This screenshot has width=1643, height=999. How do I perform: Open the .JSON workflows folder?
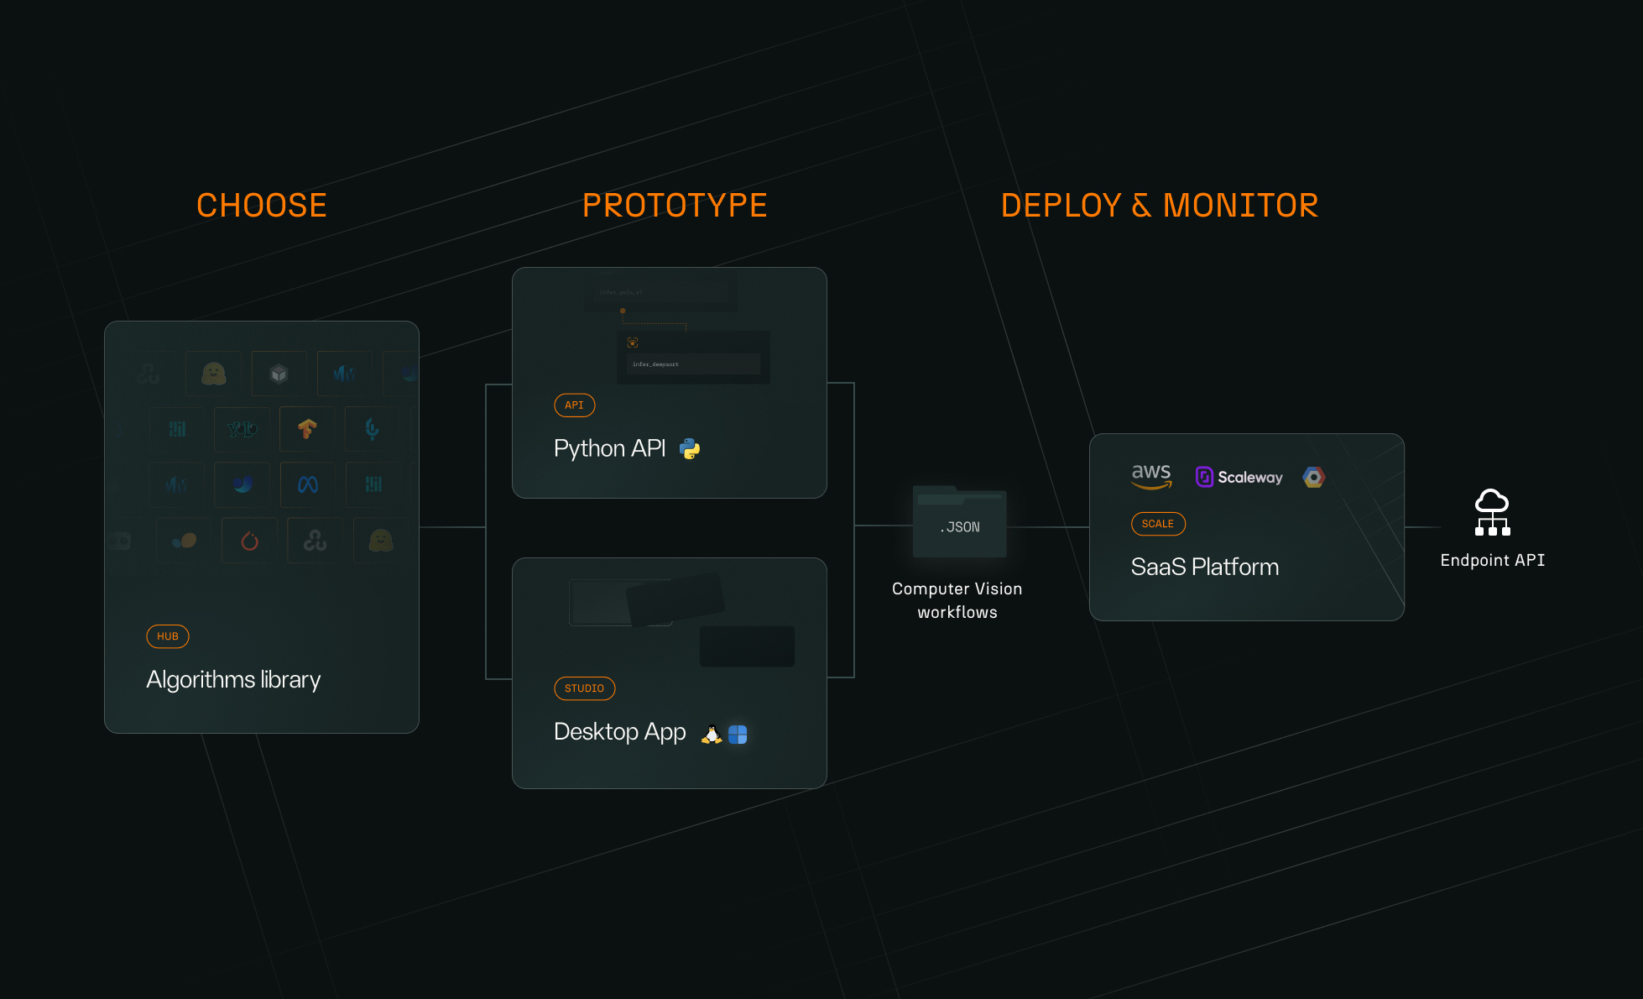[958, 522]
